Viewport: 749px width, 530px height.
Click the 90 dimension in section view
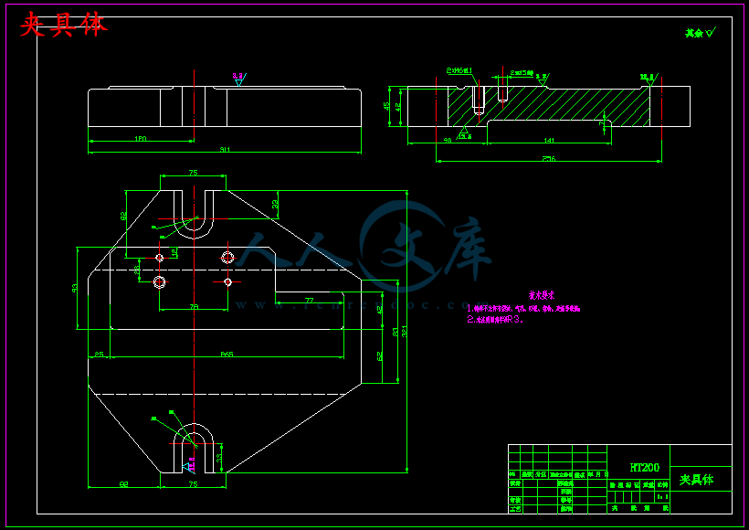click(448, 140)
